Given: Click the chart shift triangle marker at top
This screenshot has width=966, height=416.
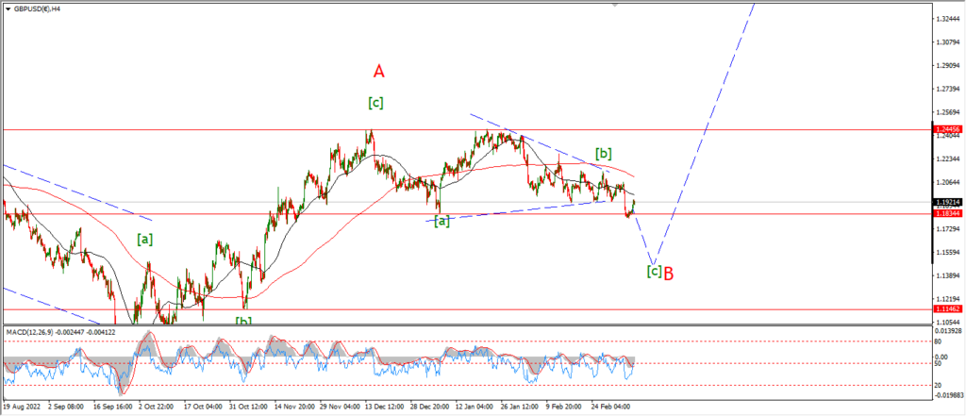Looking at the screenshot, I should [x=614, y=5].
